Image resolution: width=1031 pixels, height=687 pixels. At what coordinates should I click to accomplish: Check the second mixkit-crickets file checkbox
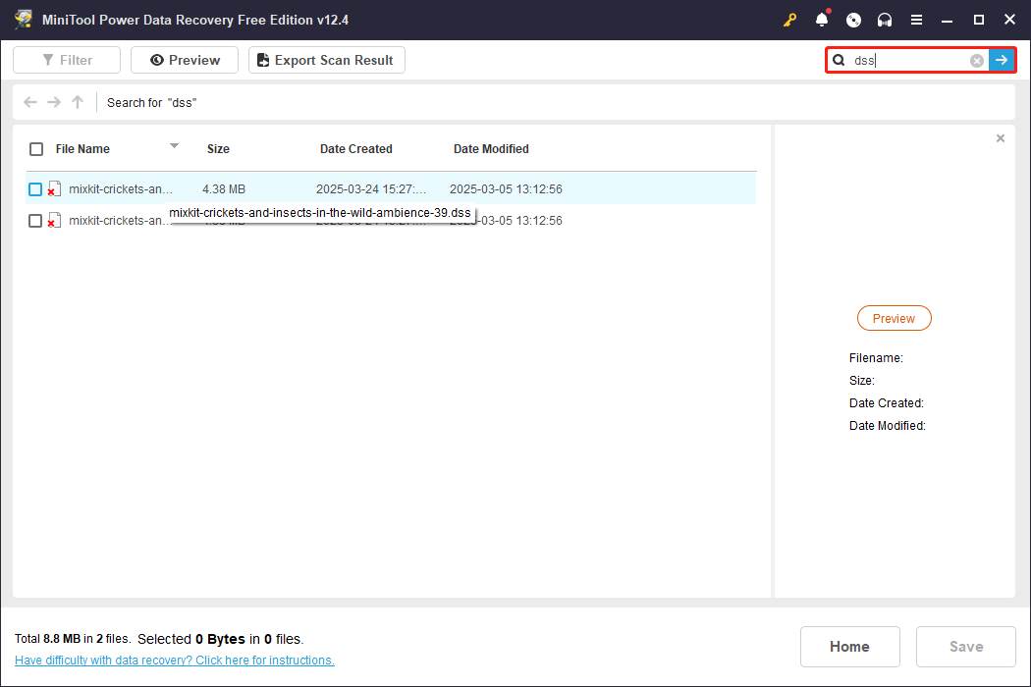point(35,221)
